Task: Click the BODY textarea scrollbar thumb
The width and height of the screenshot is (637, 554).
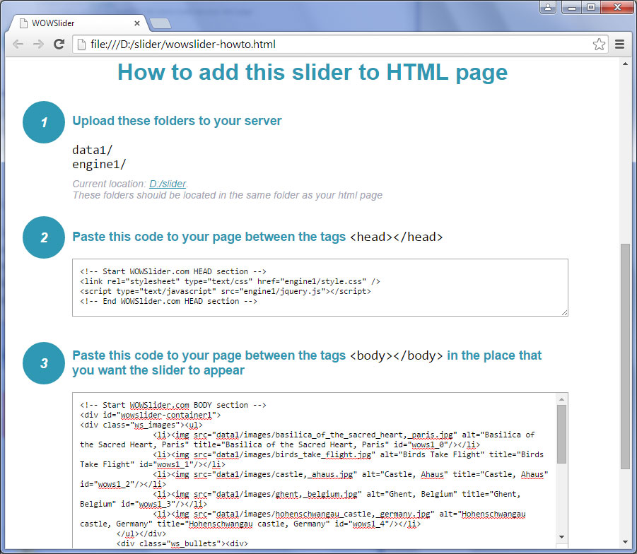Action: (562, 434)
